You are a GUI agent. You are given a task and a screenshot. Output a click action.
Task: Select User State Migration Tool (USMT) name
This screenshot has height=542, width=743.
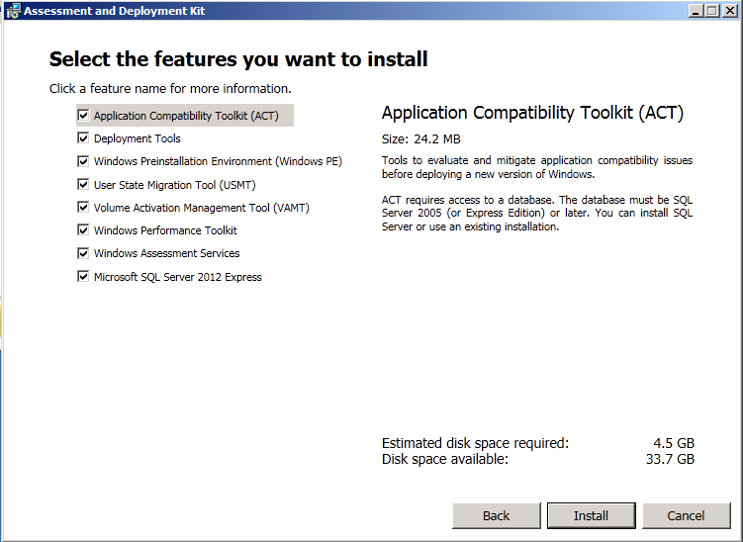tap(175, 185)
